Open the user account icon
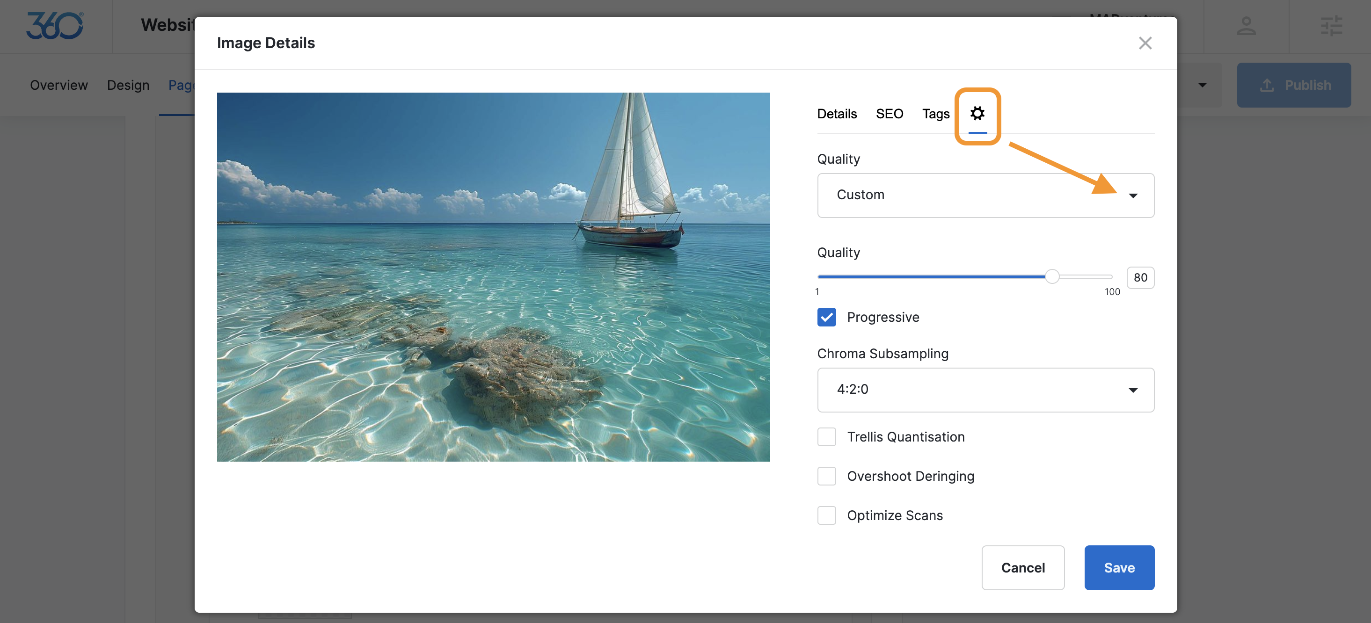1371x623 pixels. pos(1246,26)
